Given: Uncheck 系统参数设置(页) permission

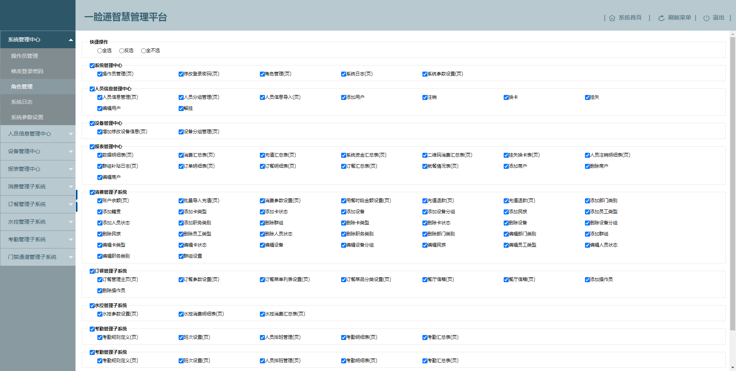Looking at the screenshot, I should pos(425,74).
